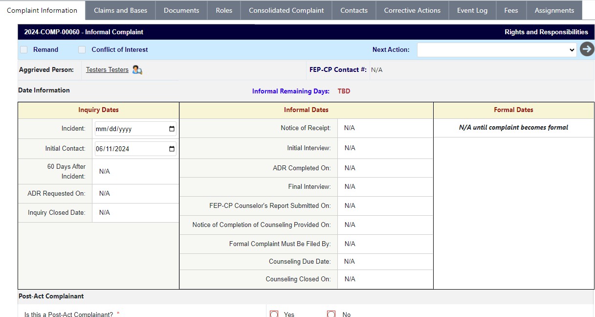Check the Remand checkbox
This screenshot has height=317, width=595.
(23, 49)
